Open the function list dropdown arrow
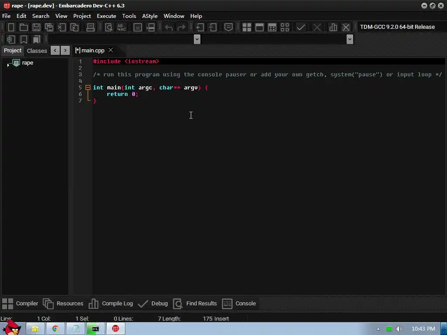447x335 pixels. click(x=350, y=39)
